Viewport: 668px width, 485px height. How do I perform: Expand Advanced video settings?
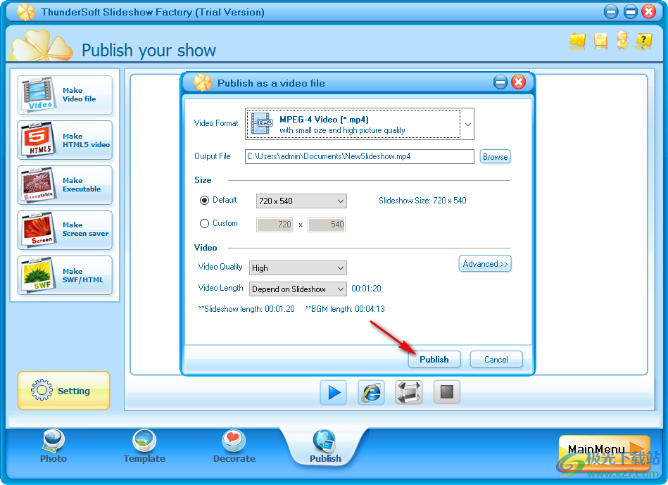point(485,264)
